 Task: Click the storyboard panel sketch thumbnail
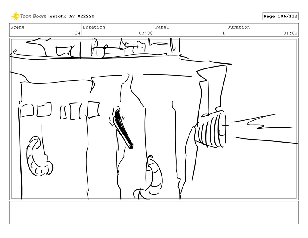tap(154, 119)
